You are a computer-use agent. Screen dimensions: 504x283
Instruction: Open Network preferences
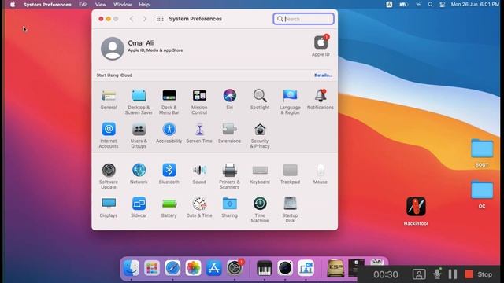(139, 174)
